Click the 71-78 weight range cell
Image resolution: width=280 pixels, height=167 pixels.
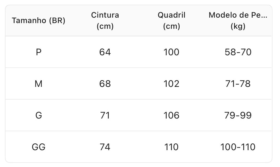coord(238,84)
